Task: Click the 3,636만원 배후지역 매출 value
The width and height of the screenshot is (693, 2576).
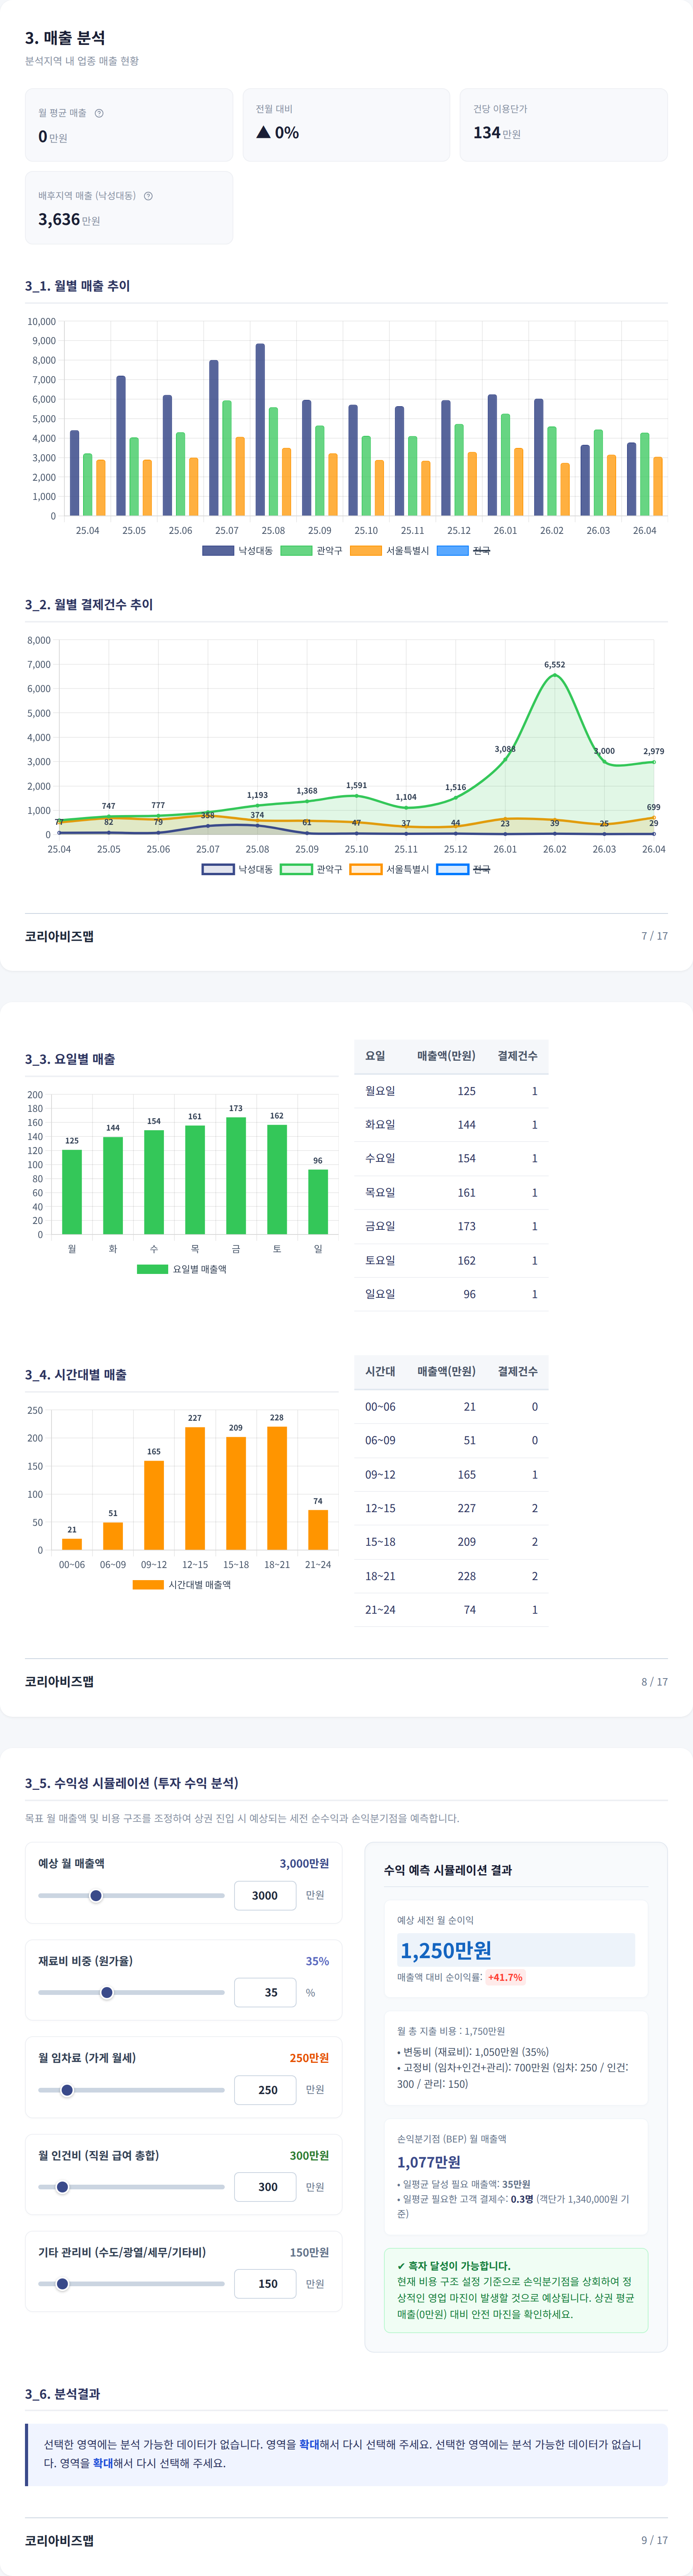Action: [x=69, y=220]
